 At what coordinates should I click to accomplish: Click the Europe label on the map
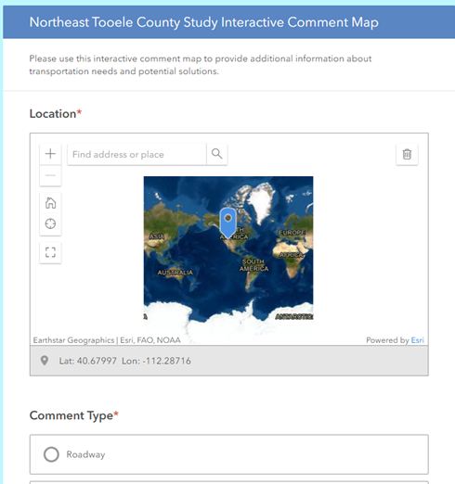tap(292, 233)
